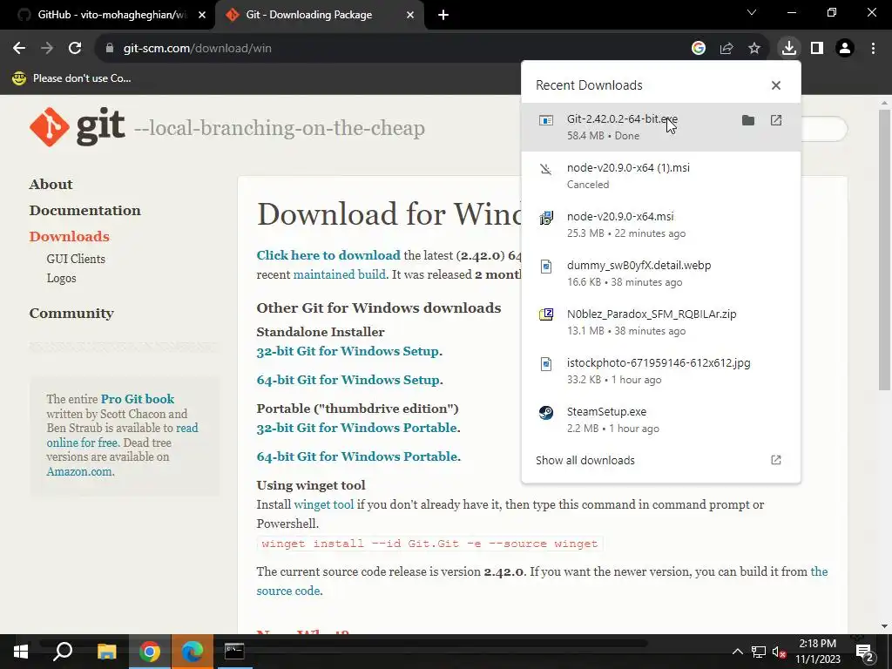
Task: Open the Chrome tab search dropdown
Action: [752, 12]
